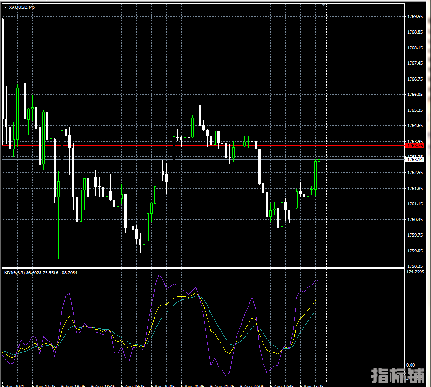Click the 1758.35 price axis label

click(x=415, y=266)
